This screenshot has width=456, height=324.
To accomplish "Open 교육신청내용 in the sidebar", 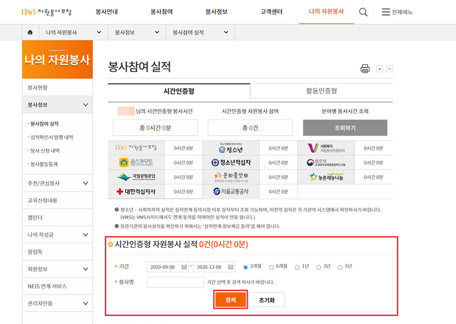I will point(57,200).
